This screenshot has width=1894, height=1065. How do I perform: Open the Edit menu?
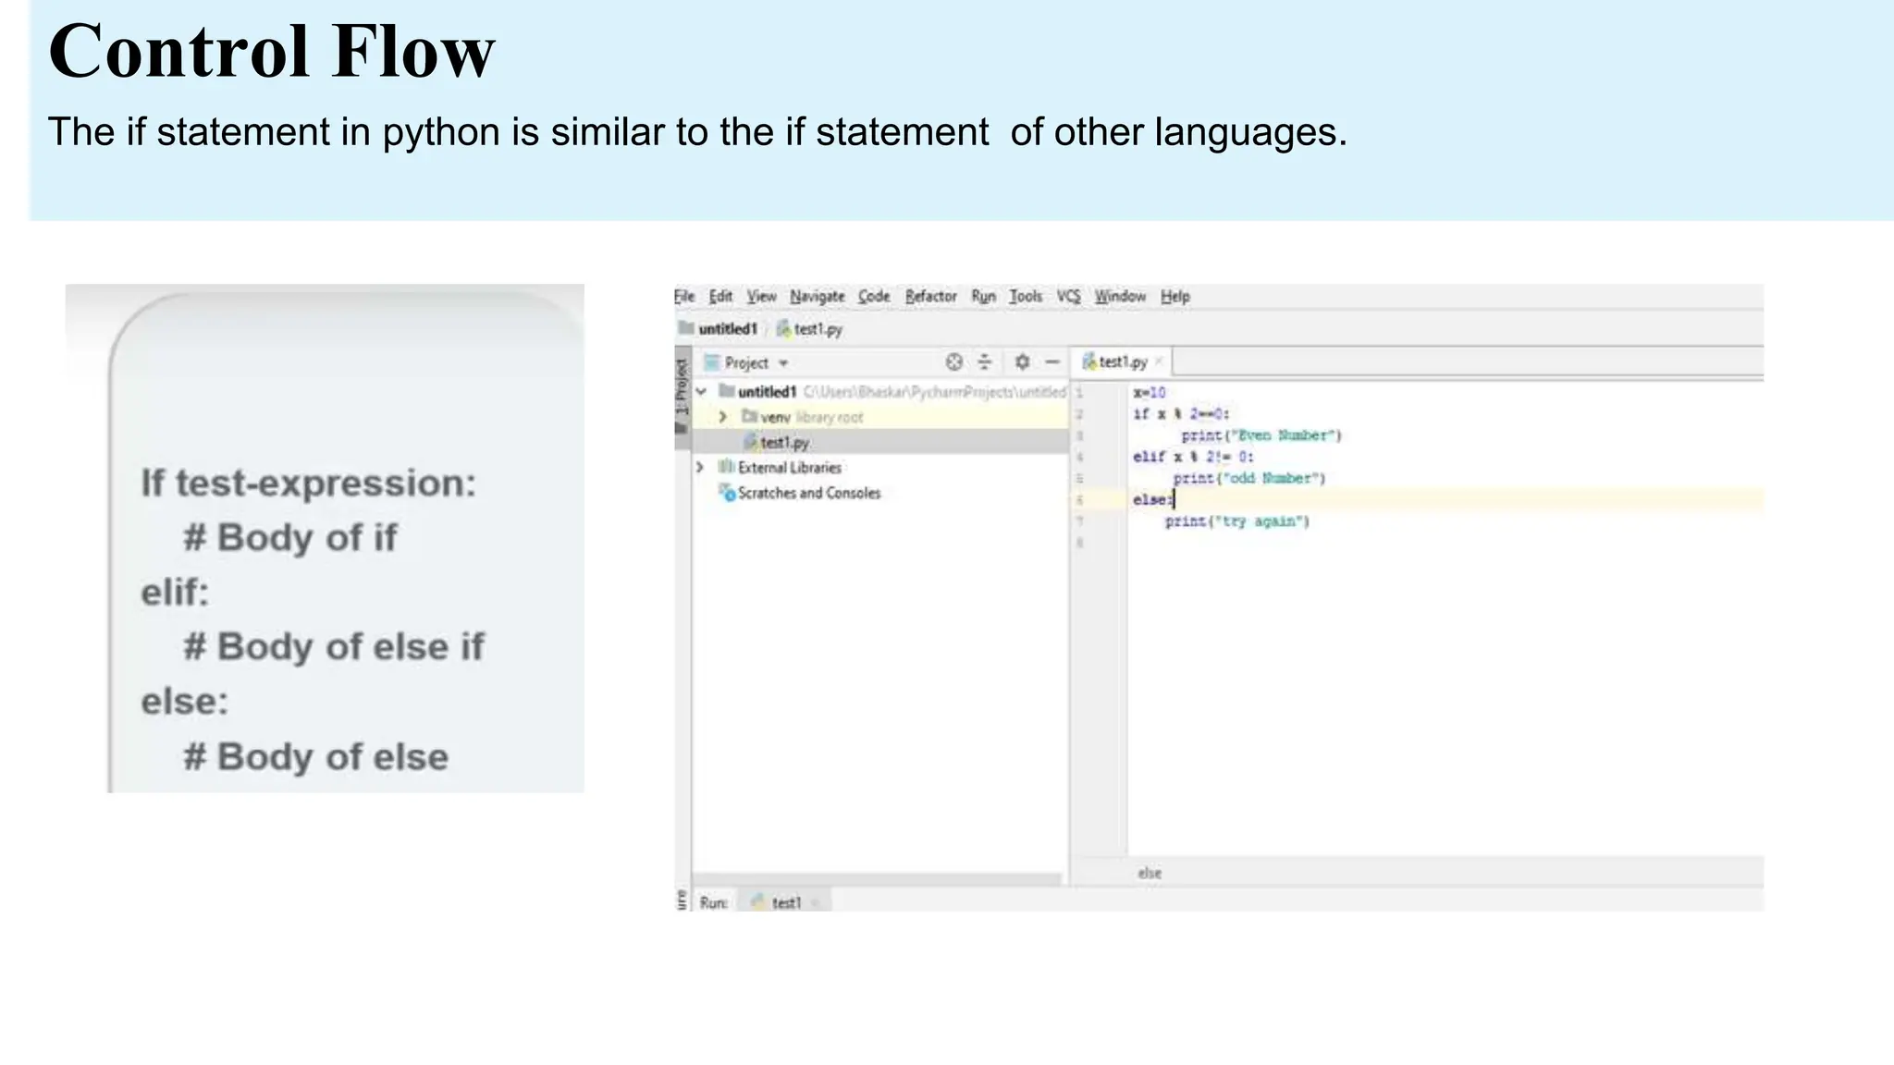[x=720, y=297]
